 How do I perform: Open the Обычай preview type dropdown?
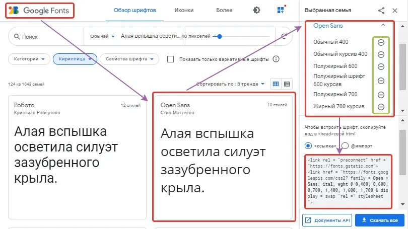(102, 36)
